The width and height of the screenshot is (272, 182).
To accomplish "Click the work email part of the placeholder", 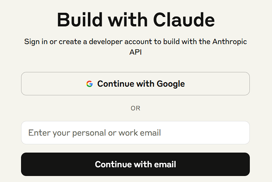I will (140, 133).
